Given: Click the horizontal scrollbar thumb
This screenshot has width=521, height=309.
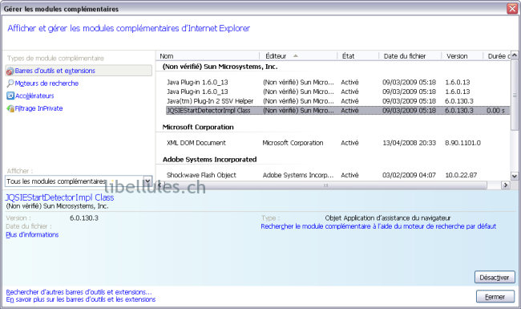Looking at the screenshot, I should [x=325, y=185].
